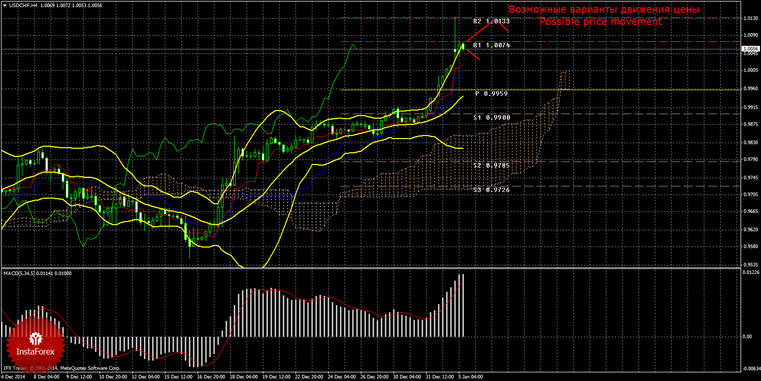Click the '15 Dec 12:00' time label
Viewport: 761px width, 381px height.
pyautogui.click(x=178, y=377)
